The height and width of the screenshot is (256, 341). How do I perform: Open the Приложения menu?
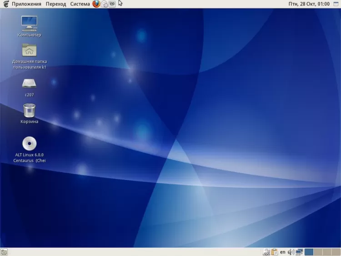point(26,4)
